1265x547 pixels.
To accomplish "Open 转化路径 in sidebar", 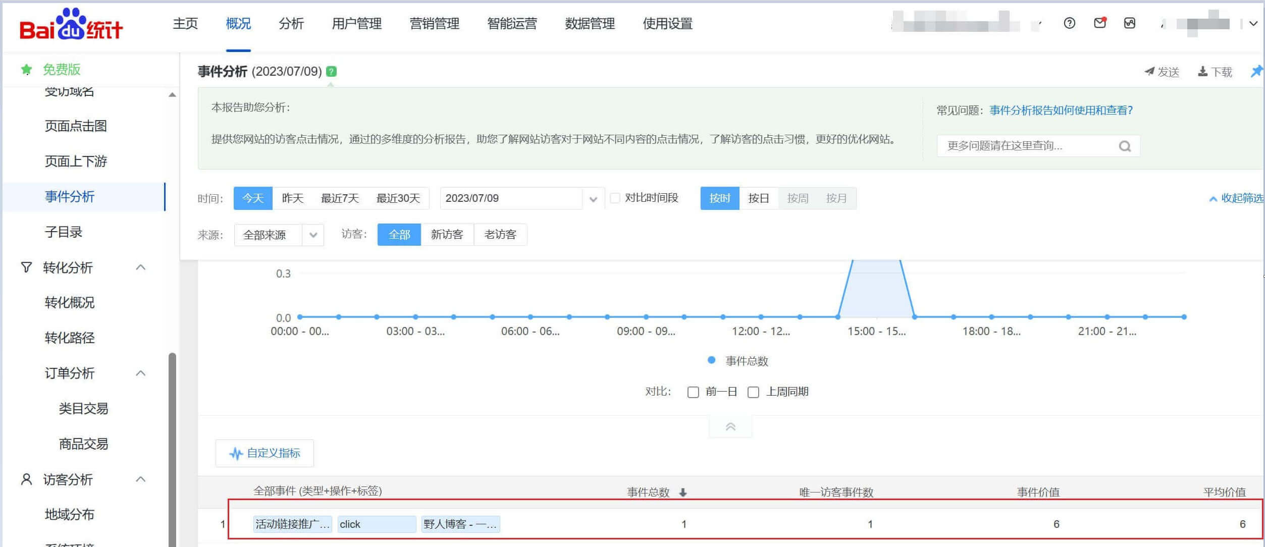I will pos(70,338).
